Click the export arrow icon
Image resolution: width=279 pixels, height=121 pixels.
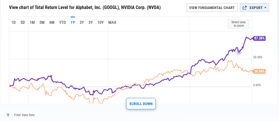tap(245, 8)
